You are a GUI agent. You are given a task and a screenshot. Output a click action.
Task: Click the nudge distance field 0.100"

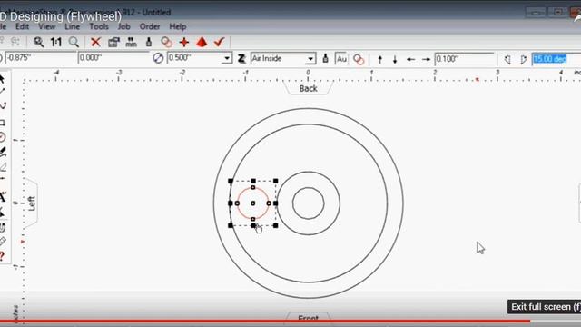tap(464, 59)
